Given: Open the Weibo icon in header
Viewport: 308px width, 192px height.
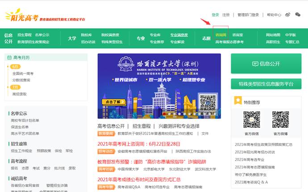Looking at the screenshot, I should (x=287, y=15).
